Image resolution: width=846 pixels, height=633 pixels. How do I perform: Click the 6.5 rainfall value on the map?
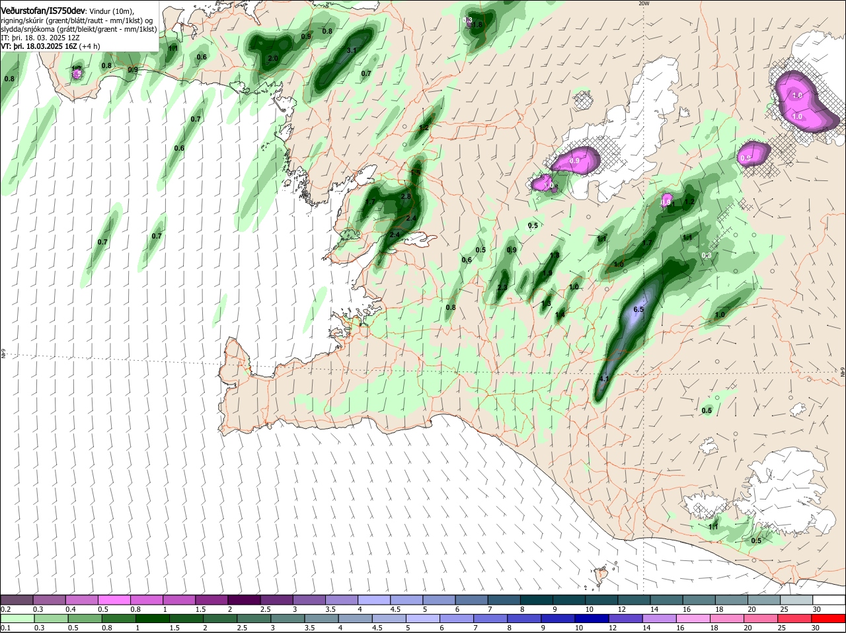click(x=638, y=309)
